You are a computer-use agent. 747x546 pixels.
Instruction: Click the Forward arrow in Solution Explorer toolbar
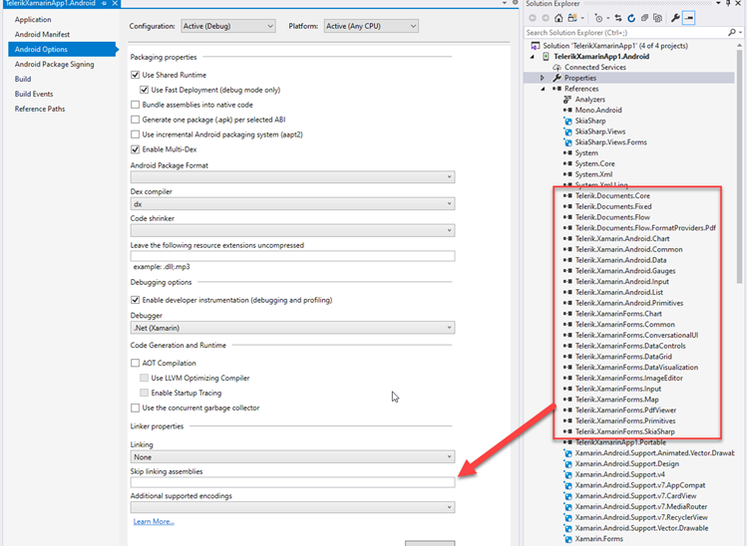(546, 18)
